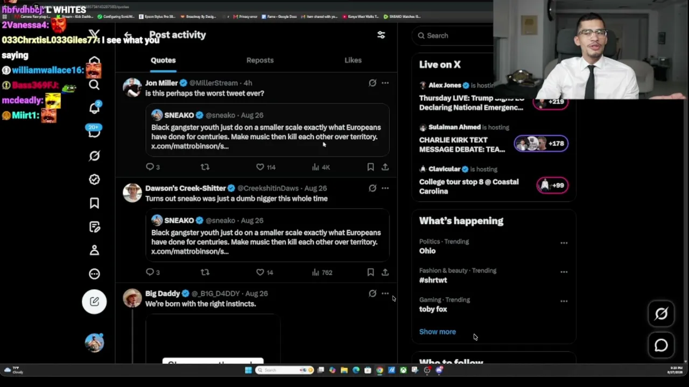Ask Grok about Jon Miller's post
Viewport: 689px width, 387px height.
(x=372, y=83)
